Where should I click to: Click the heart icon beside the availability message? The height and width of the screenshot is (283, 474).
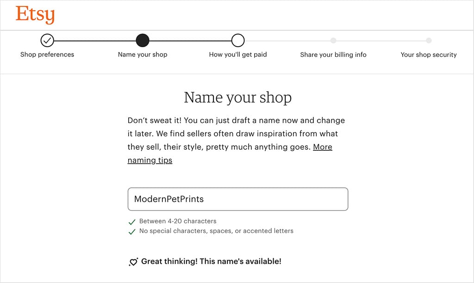(x=133, y=262)
